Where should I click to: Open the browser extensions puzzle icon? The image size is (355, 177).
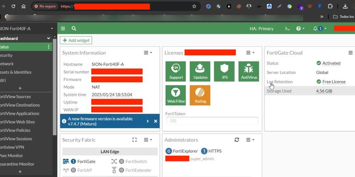pyautogui.click(x=330, y=6)
